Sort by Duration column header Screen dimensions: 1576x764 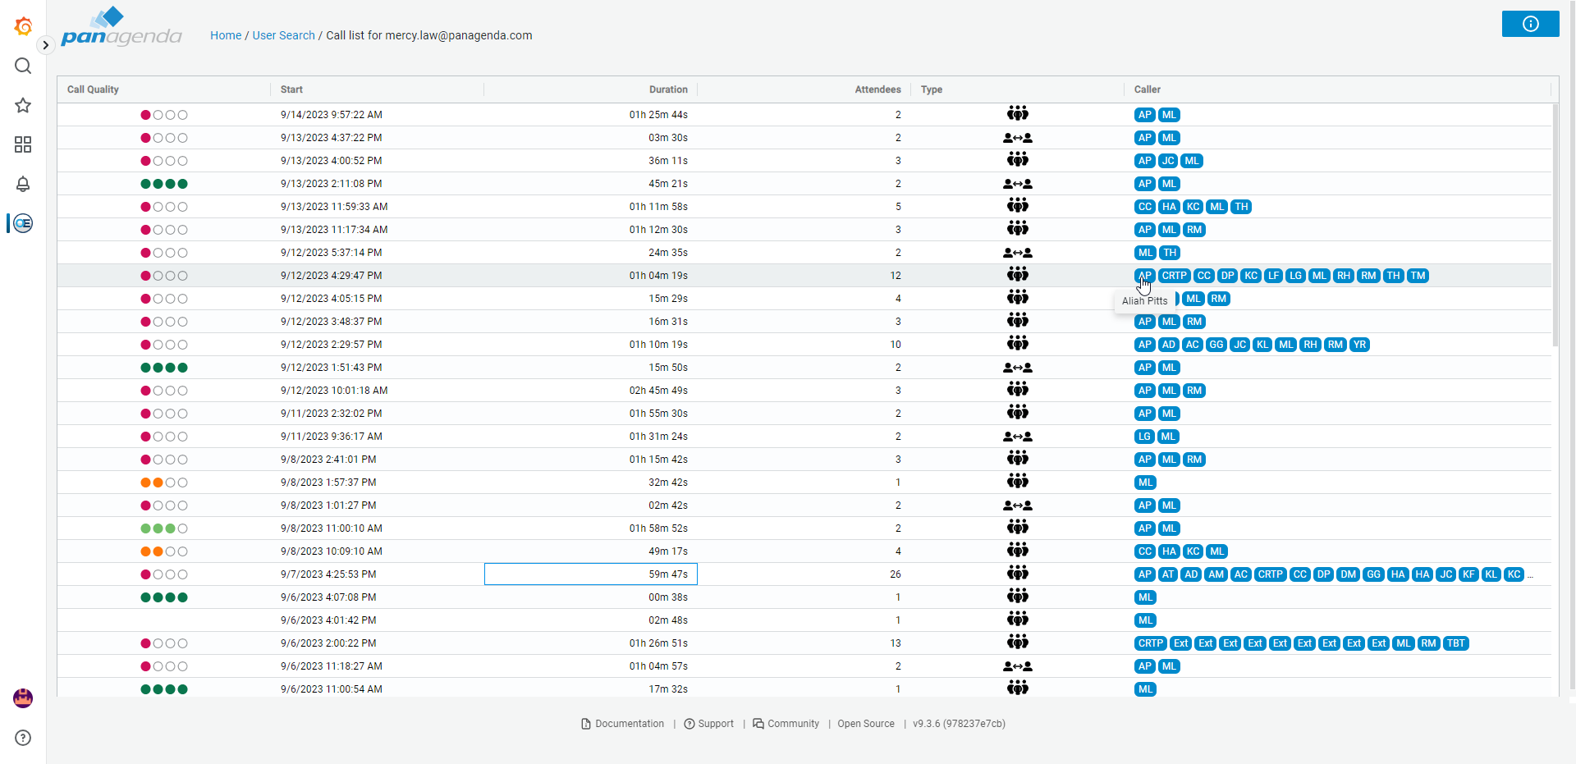pos(668,89)
